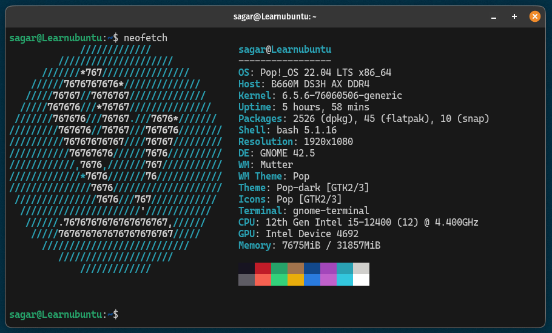The image size is (552, 333).
Task: Click the Theme value 'Pop-dark [GTK2/3]'
Action: point(323,188)
